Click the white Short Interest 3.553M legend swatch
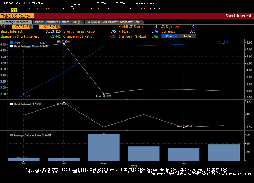The width and height of the screenshot is (254, 183). click(12, 104)
